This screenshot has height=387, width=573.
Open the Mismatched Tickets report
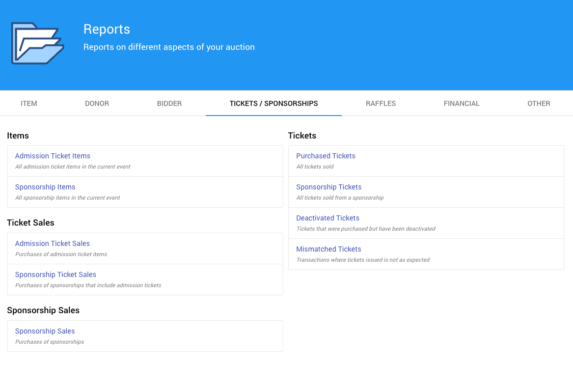(x=329, y=249)
